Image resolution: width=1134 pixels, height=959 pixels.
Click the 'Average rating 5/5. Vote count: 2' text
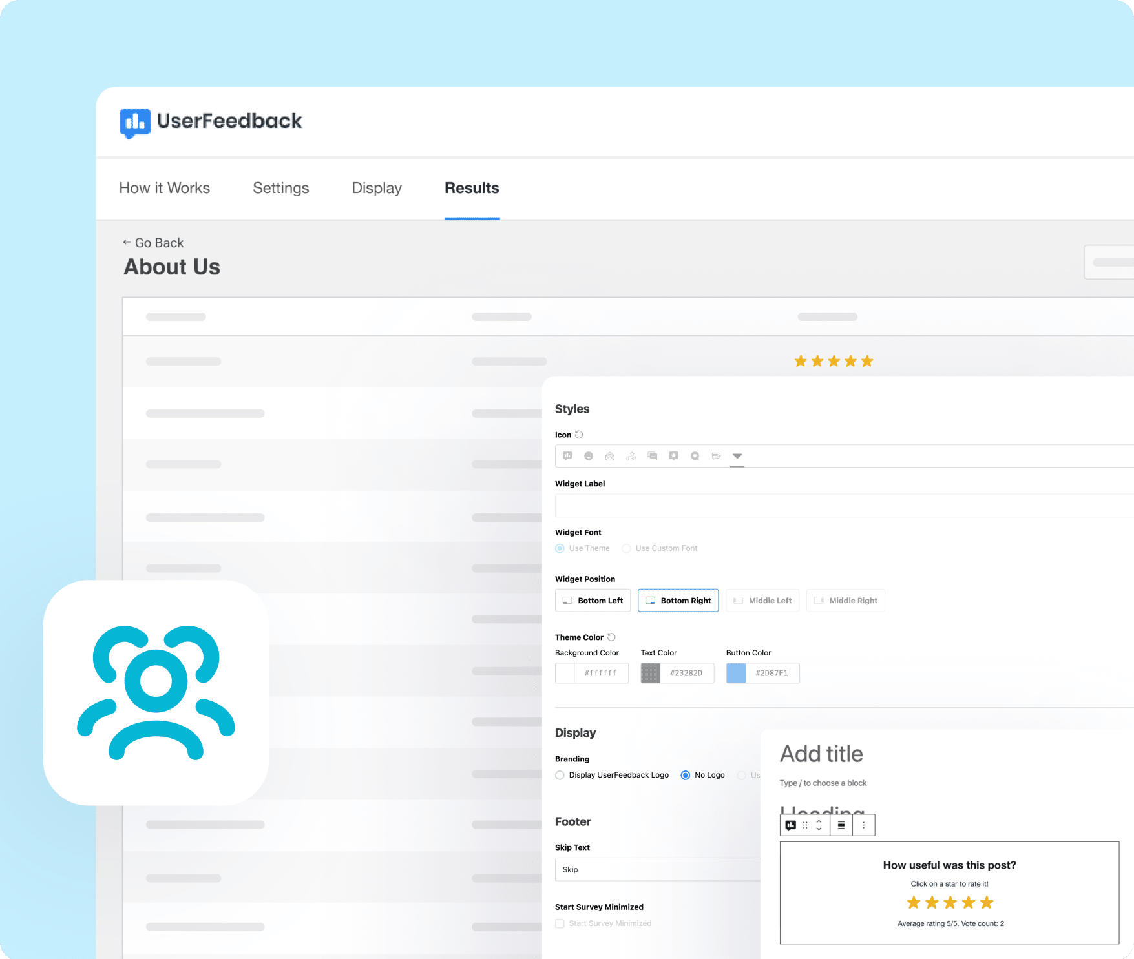coord(950,923)
